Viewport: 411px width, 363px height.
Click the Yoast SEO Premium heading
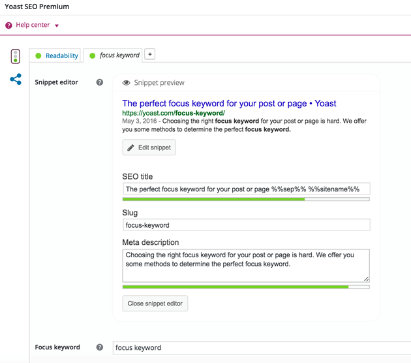coord(37,7)
